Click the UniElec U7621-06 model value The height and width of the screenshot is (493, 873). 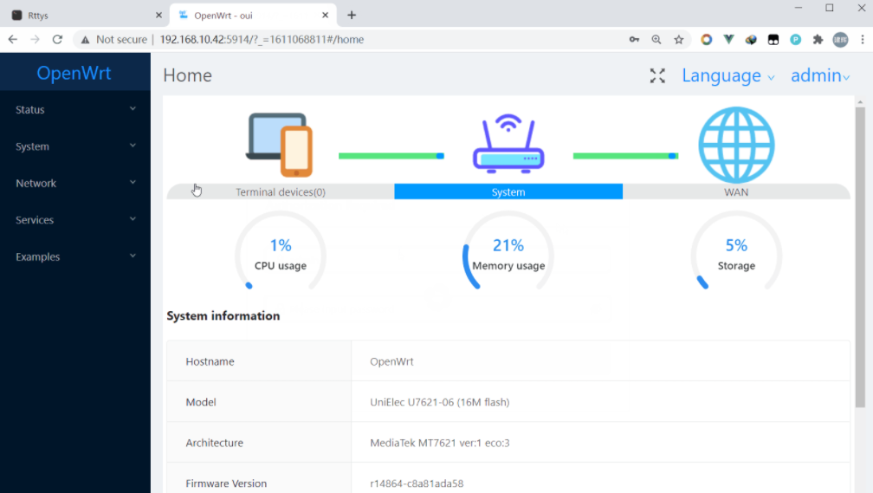pyautogui.click(x=440, y=402)
